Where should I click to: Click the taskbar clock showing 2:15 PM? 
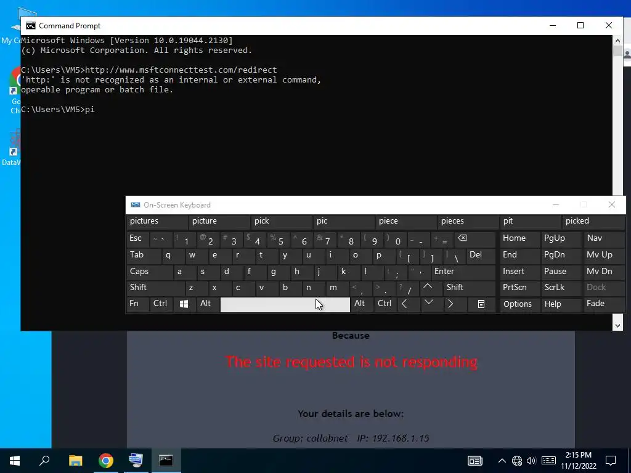(579, 461)
